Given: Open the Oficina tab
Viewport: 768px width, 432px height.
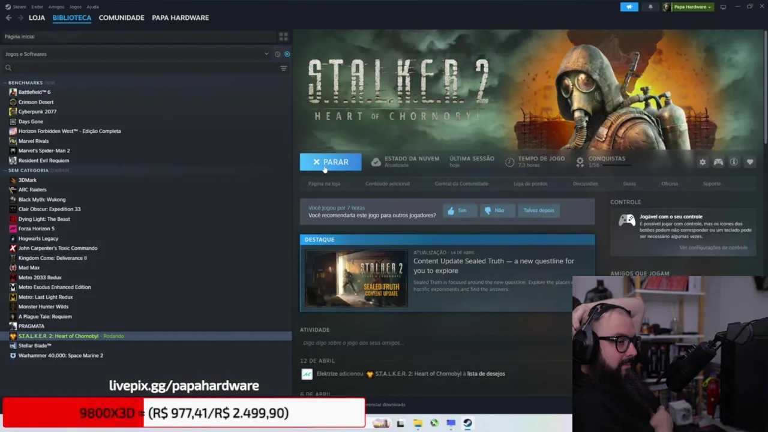Looking at the screenshot, I should (670, 184).
